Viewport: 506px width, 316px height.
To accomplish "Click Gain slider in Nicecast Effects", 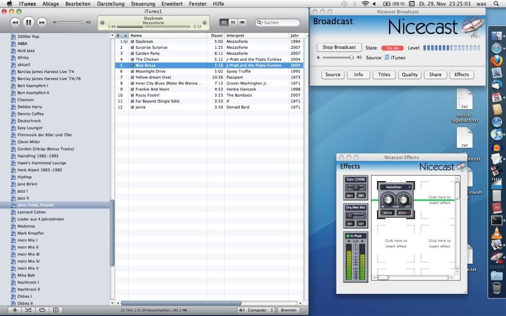I will pyautogui.click(x=356, y=187).
